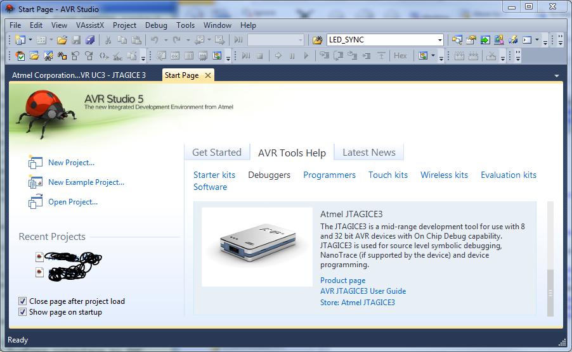
Task: Click the lightning bolt programming icon
Action: pyautogui.click(x=513, y=40)
